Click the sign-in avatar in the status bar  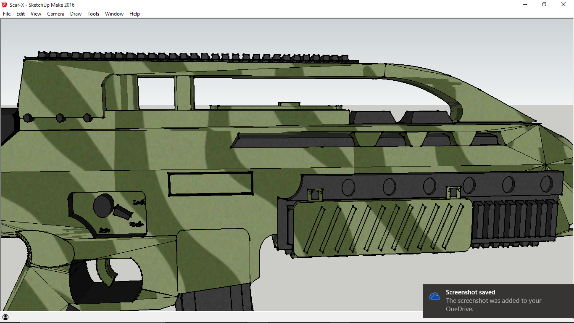point(6,317)
